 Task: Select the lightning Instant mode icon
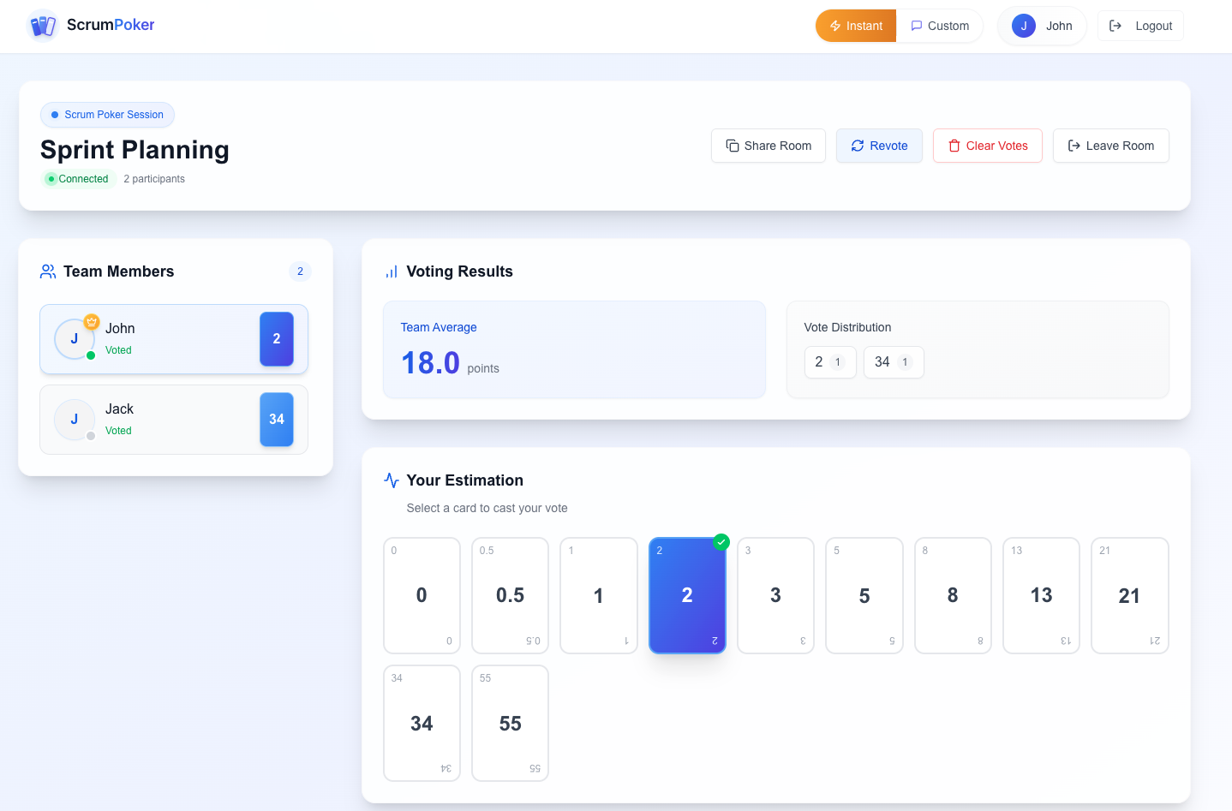click(834, 26)
